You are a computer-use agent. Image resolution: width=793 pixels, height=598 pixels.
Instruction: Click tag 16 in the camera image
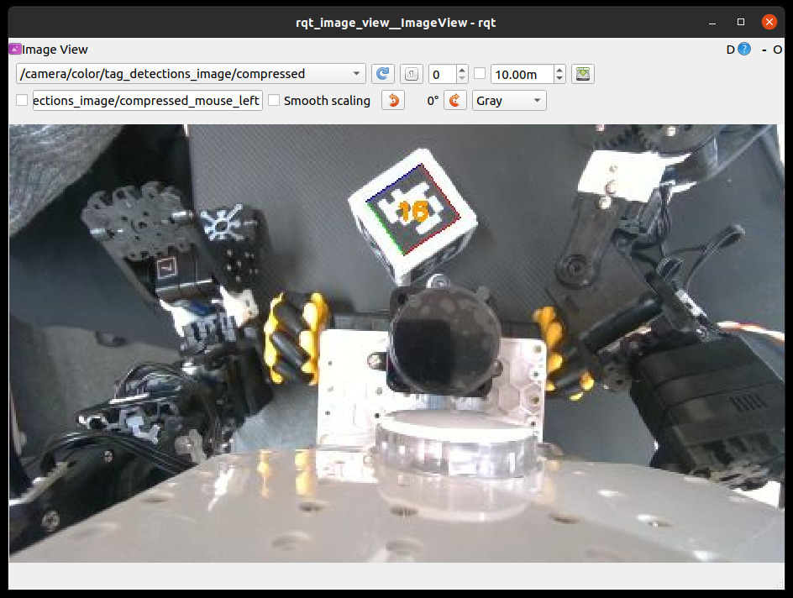tap(414, 211)
